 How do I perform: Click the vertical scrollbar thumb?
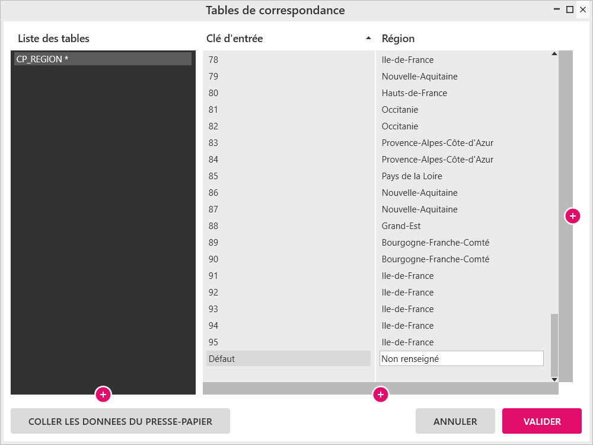tap(554, 344)
